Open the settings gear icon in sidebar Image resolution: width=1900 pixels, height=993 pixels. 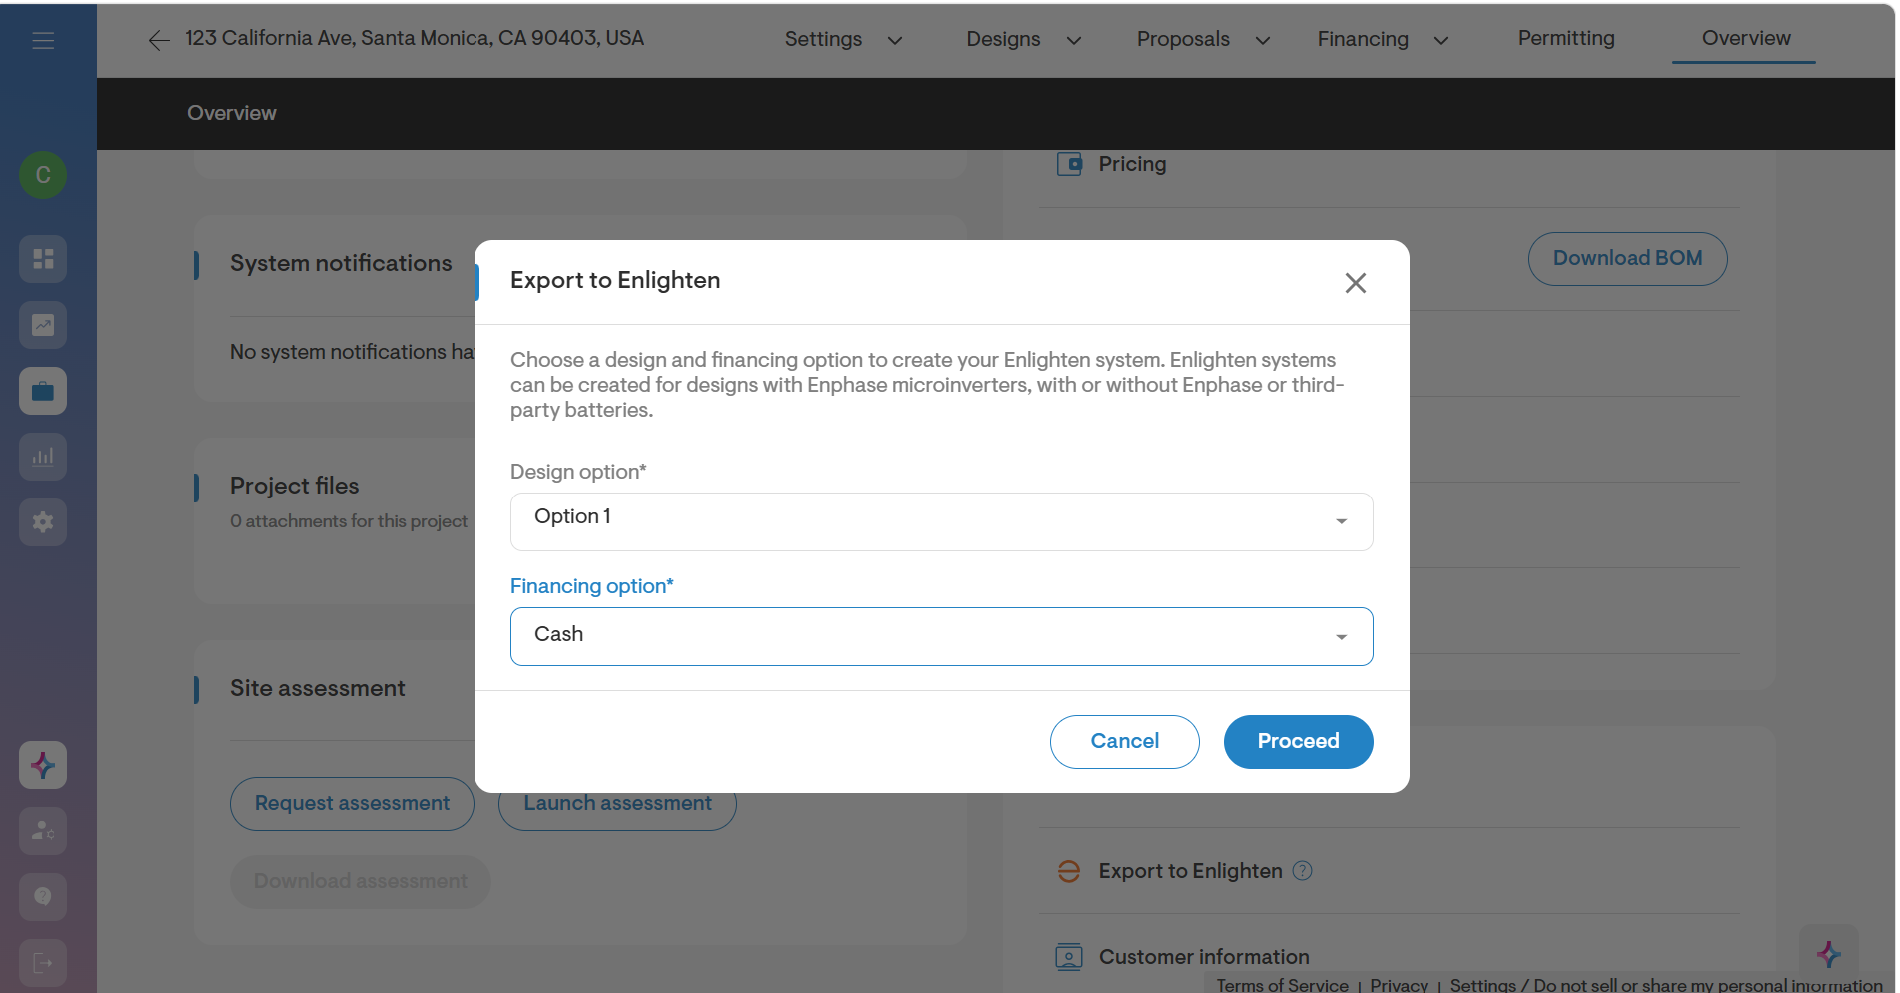43,522
